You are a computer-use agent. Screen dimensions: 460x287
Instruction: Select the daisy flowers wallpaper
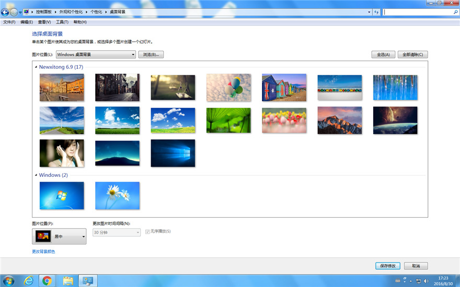pyautogui.click(x=117, y=196)
